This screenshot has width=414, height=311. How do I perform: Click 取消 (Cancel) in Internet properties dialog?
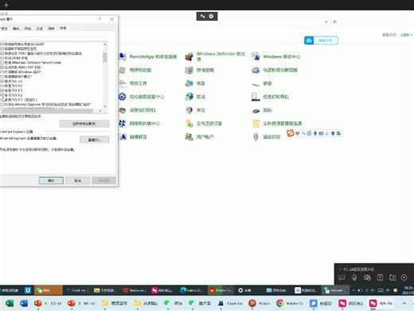78,180
